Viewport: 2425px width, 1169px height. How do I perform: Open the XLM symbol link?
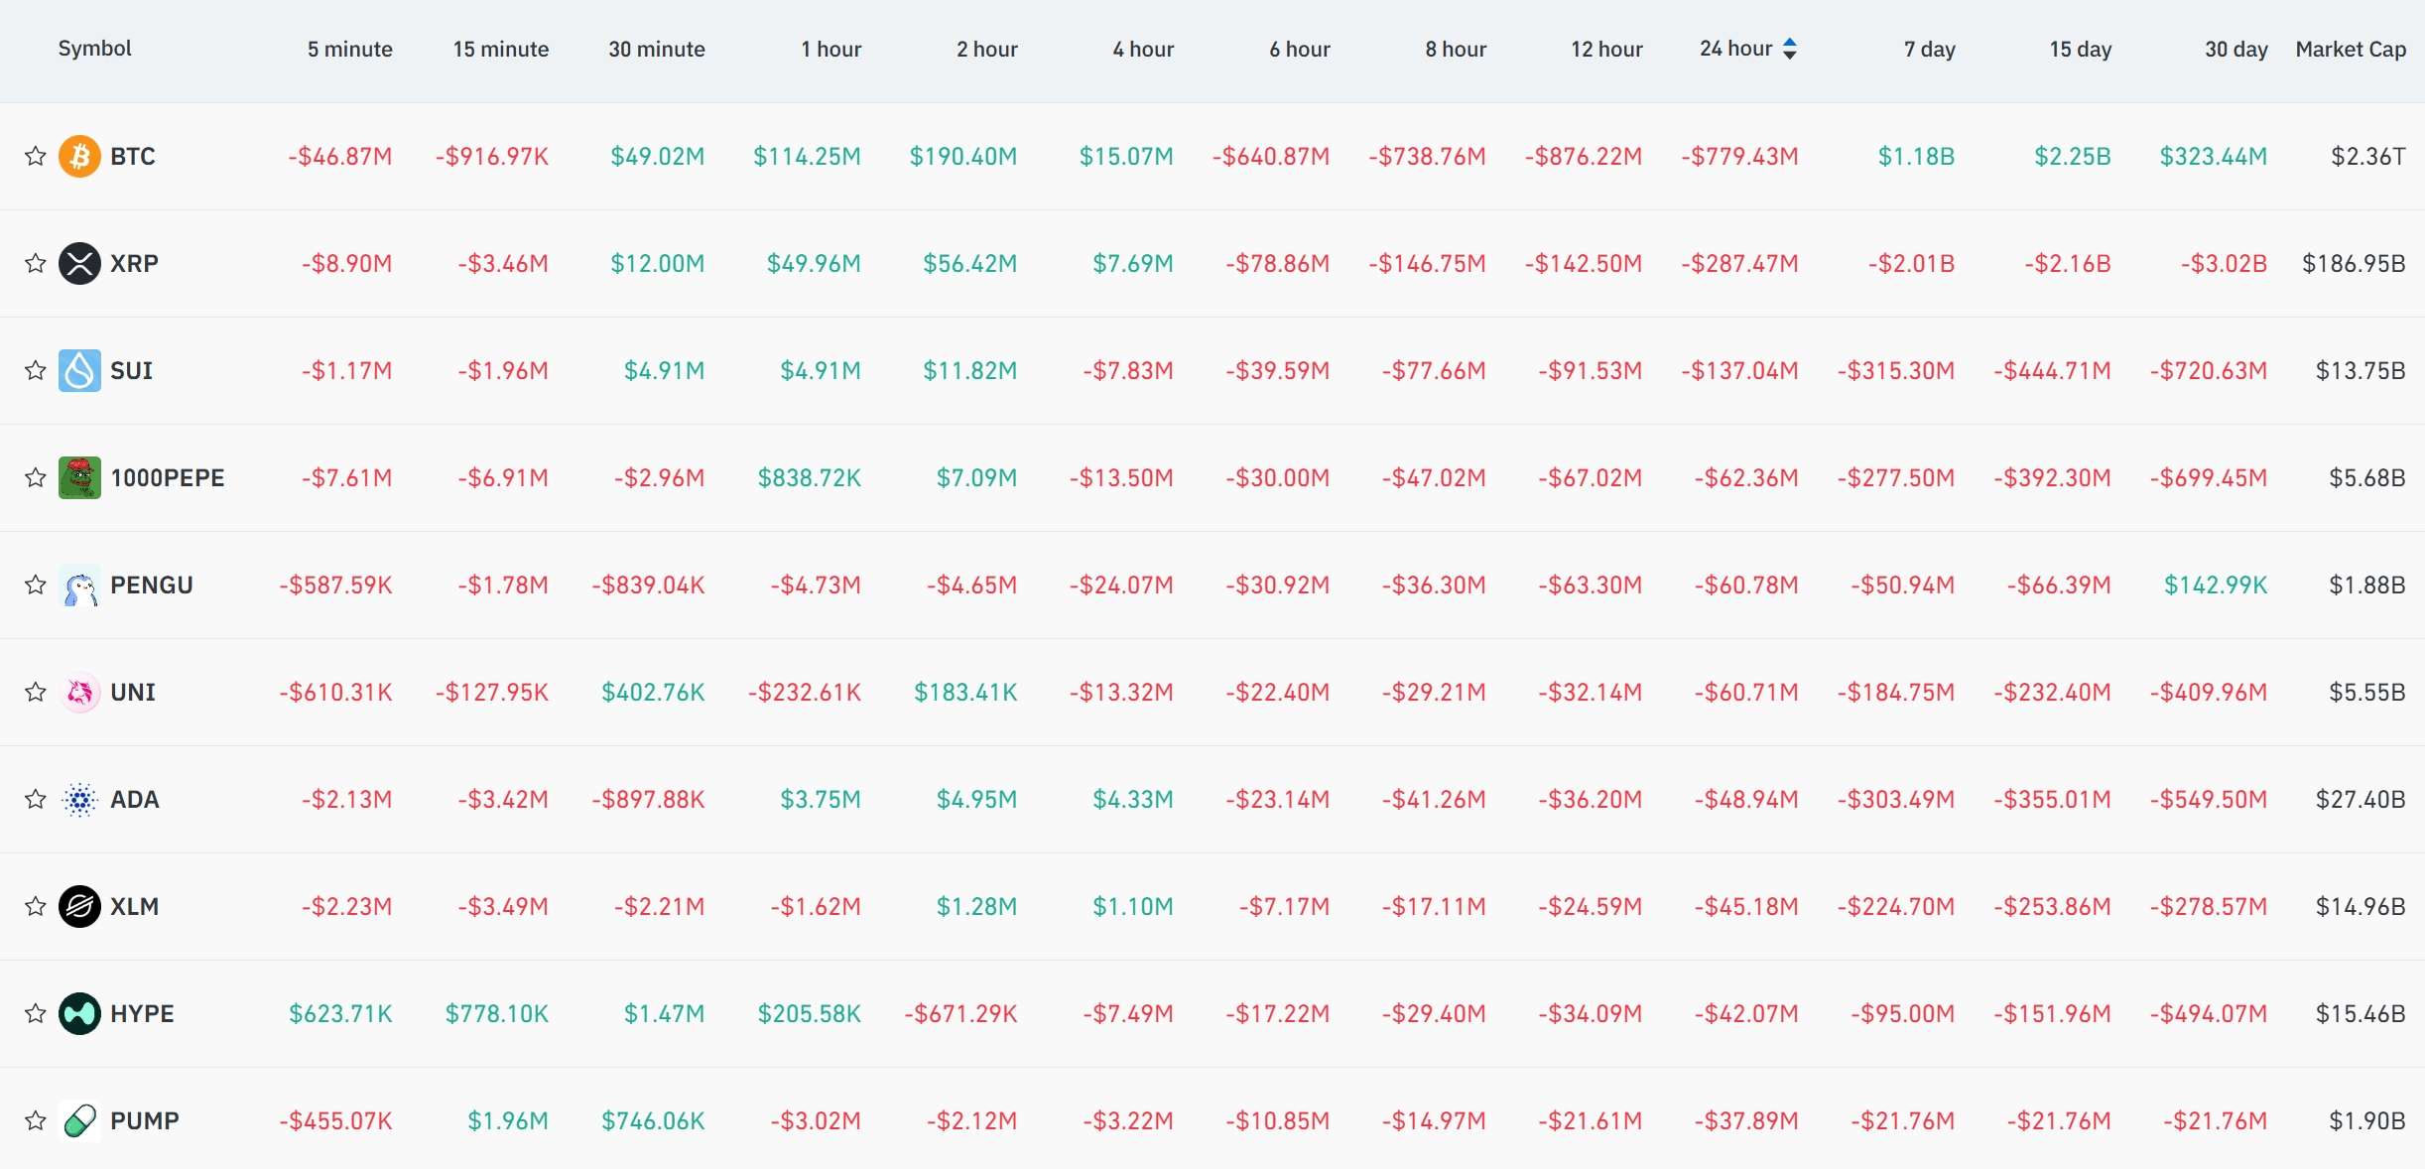click(135, 906)
